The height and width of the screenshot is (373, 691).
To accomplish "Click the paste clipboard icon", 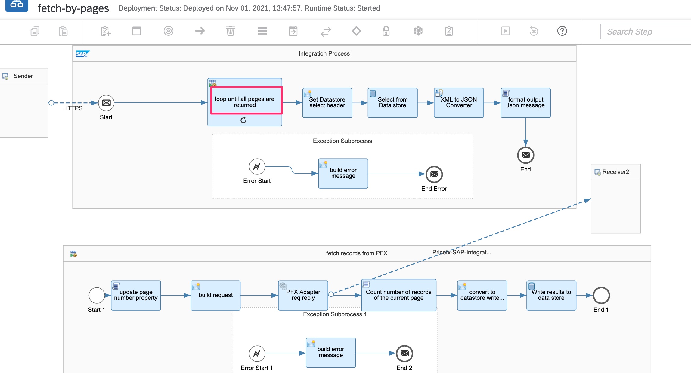I will point(63,31).
